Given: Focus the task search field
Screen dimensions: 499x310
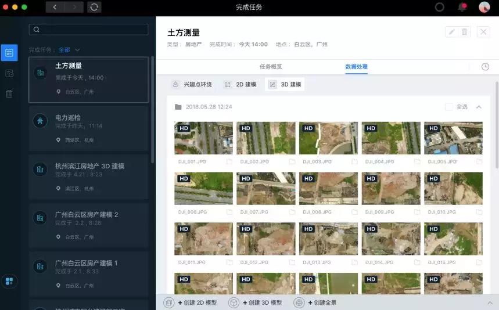Looking at the screenshot, I should pos(88,30).
